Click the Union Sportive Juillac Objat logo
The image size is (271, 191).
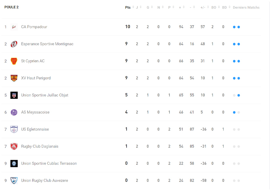(14, 95)
